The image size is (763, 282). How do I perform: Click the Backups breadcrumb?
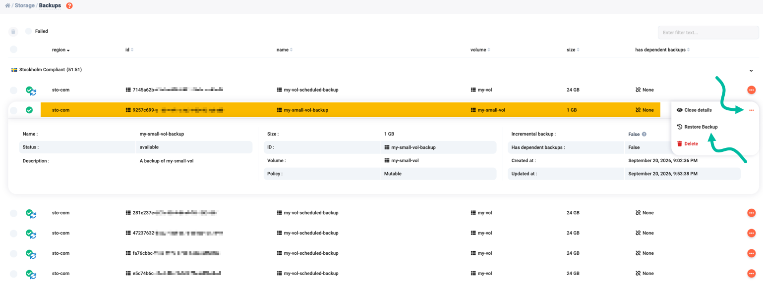point(50,5)
